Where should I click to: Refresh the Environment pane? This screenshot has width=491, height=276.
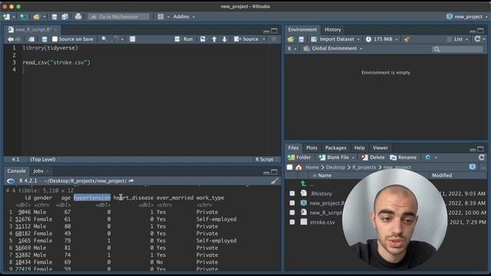coord(477,39)
